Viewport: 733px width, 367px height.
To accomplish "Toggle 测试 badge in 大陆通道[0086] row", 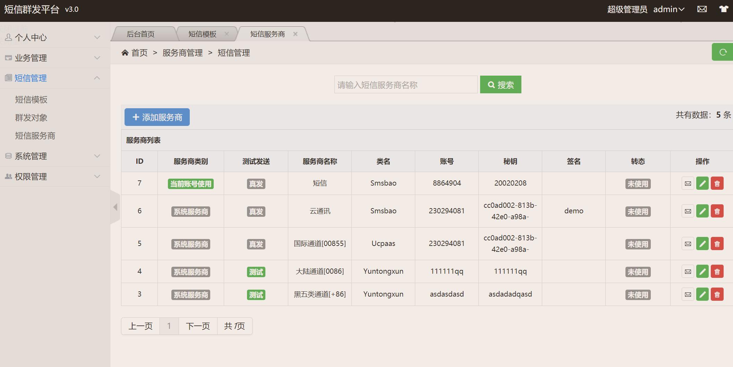I will (256, 272).
